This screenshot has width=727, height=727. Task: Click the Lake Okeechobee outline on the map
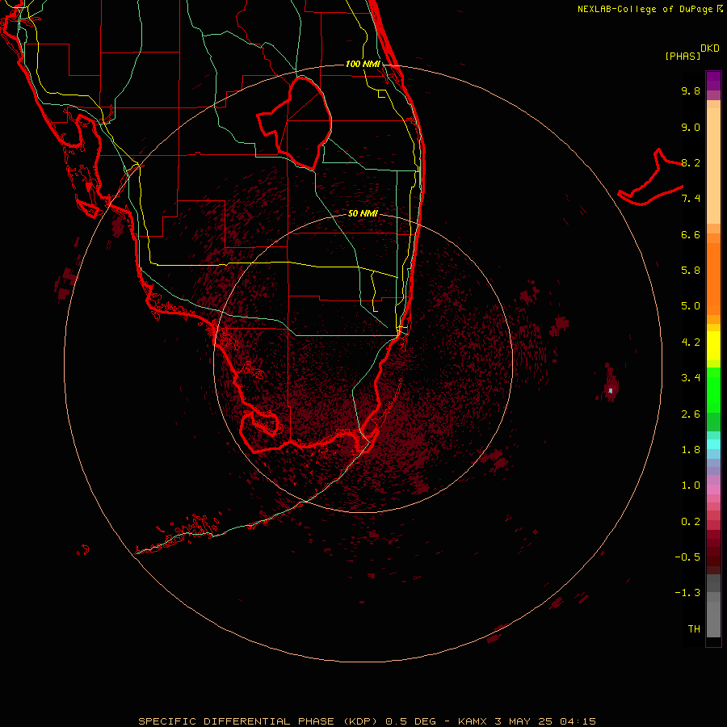coord(294,123)
